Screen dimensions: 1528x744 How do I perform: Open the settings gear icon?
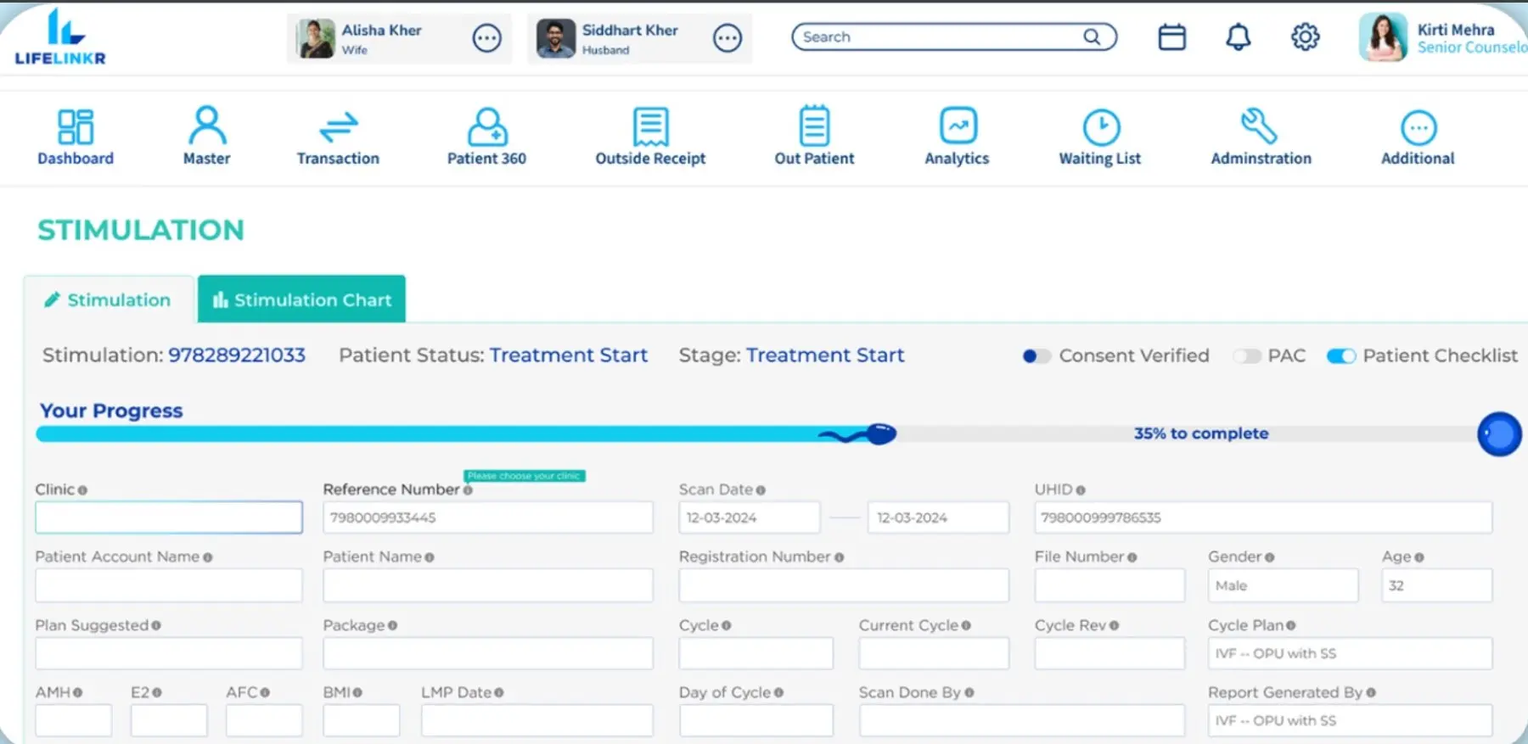1305,37
